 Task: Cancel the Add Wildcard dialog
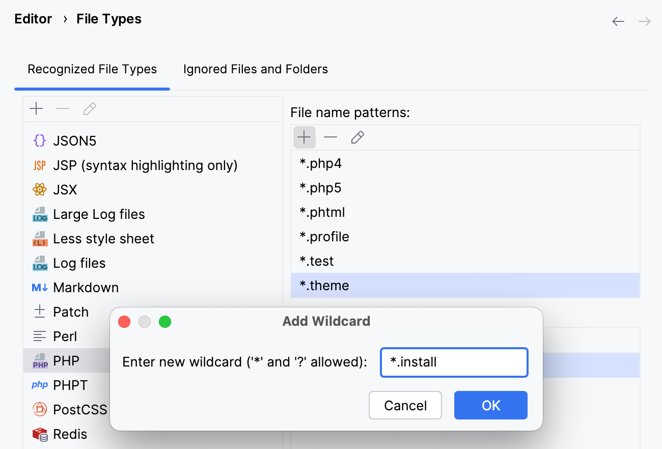405,405
